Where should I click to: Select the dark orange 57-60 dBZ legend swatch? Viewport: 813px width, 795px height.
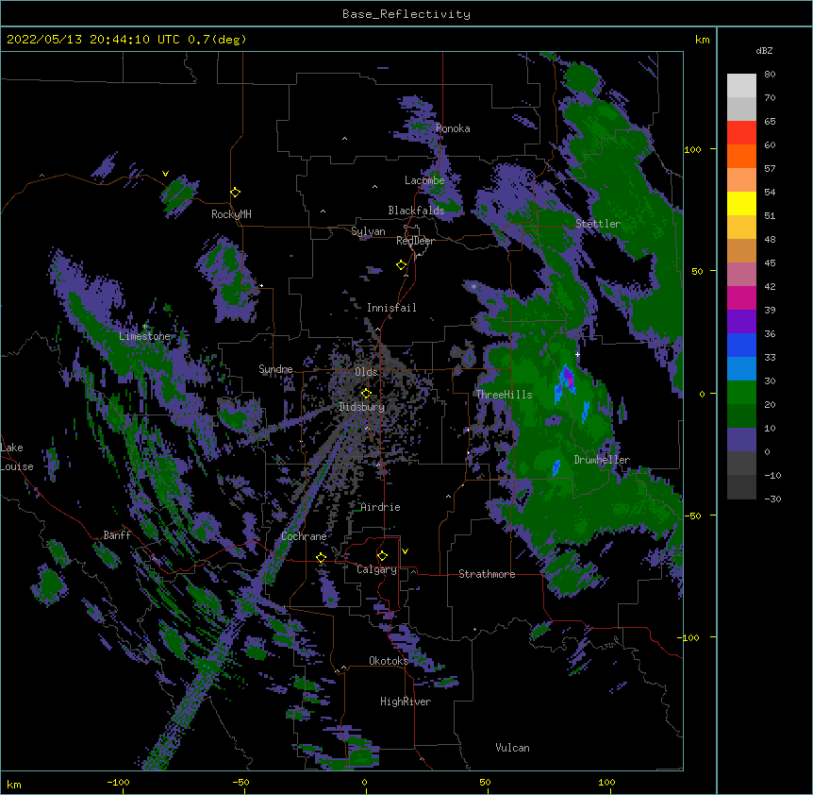741,156
